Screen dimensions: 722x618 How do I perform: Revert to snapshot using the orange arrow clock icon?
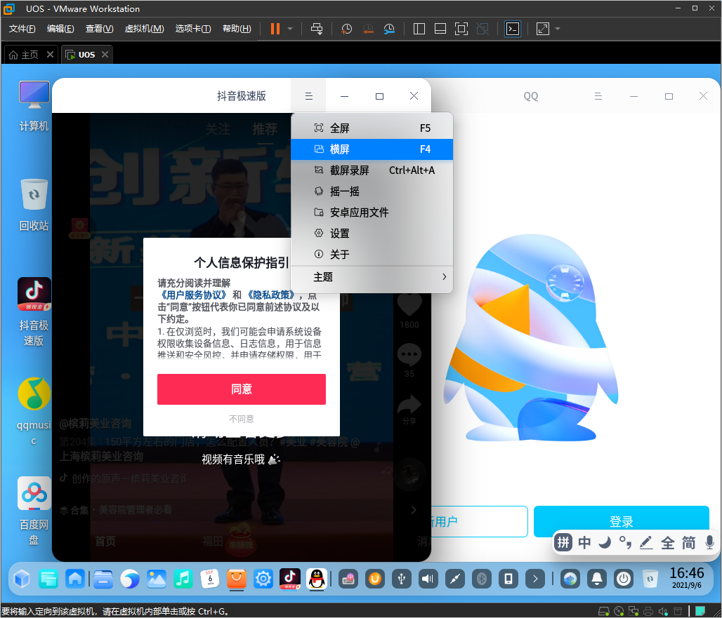click(368, 29)
